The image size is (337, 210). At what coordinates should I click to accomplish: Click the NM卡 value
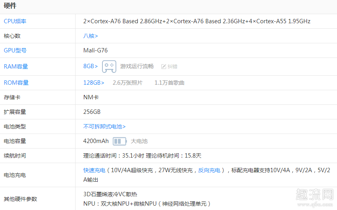[91, 97]
